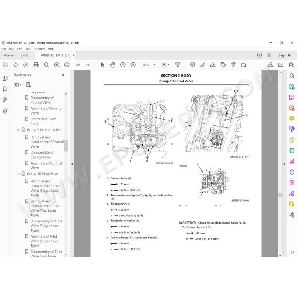Collapse Group 9 Control Valve bookmark
297x297 pixels.
[18, 130]
